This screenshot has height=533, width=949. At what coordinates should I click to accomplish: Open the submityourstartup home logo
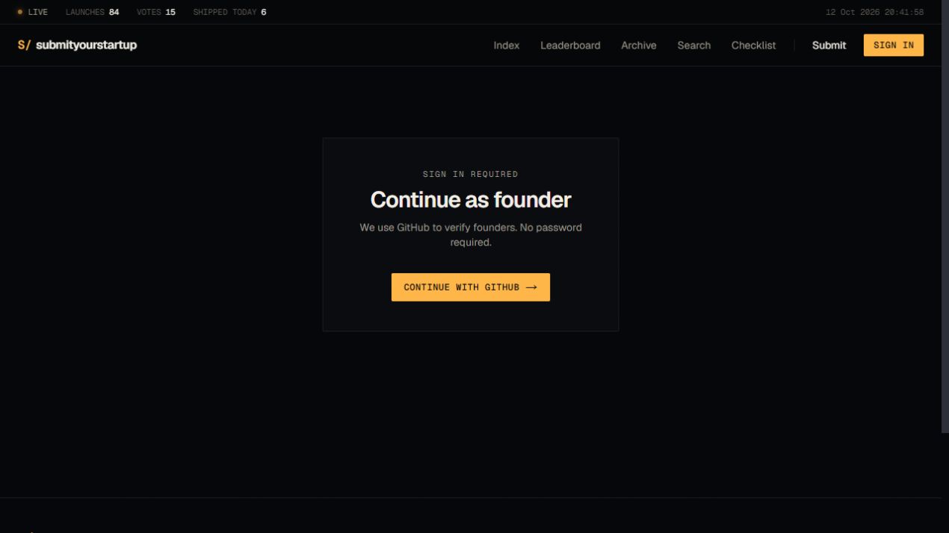coord(77,45)
